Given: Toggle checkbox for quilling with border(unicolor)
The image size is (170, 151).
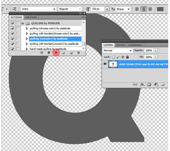Looking at the screenshot, I should 12,44.
